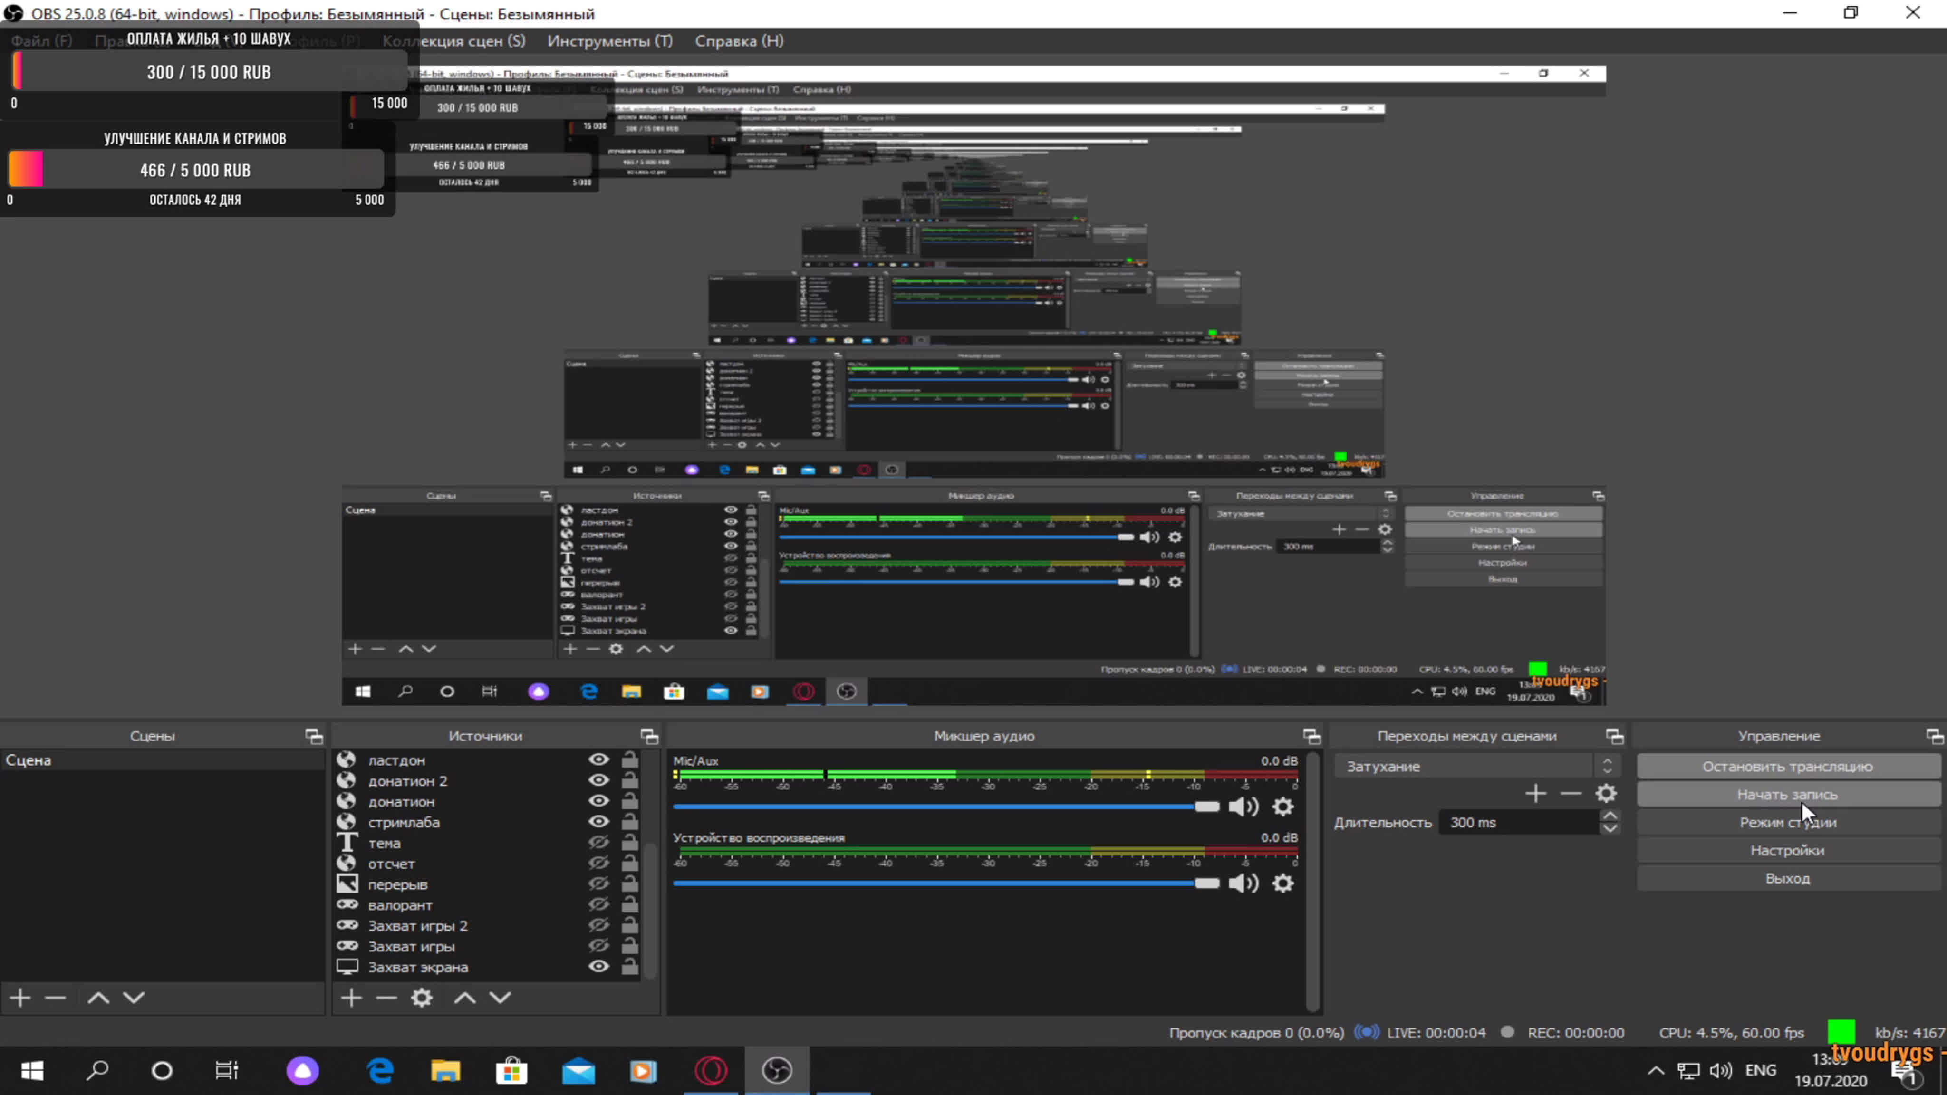Lock the ластдон source

(x=630, y=759)
